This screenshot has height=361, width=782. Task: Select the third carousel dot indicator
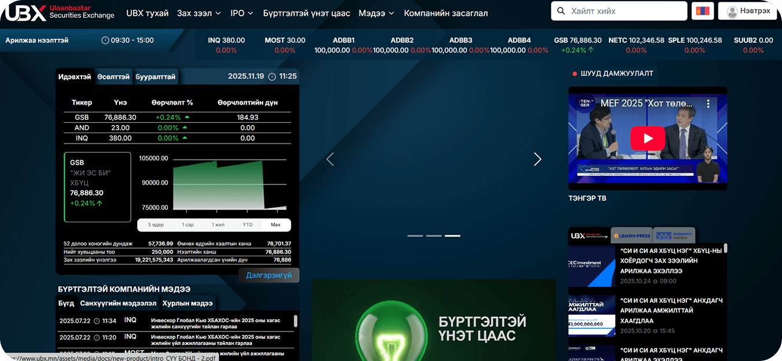click(x=453, y=235)
